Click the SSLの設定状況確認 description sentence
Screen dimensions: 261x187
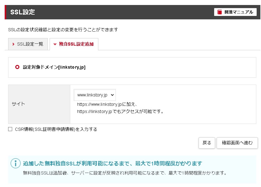pos(63,30)
